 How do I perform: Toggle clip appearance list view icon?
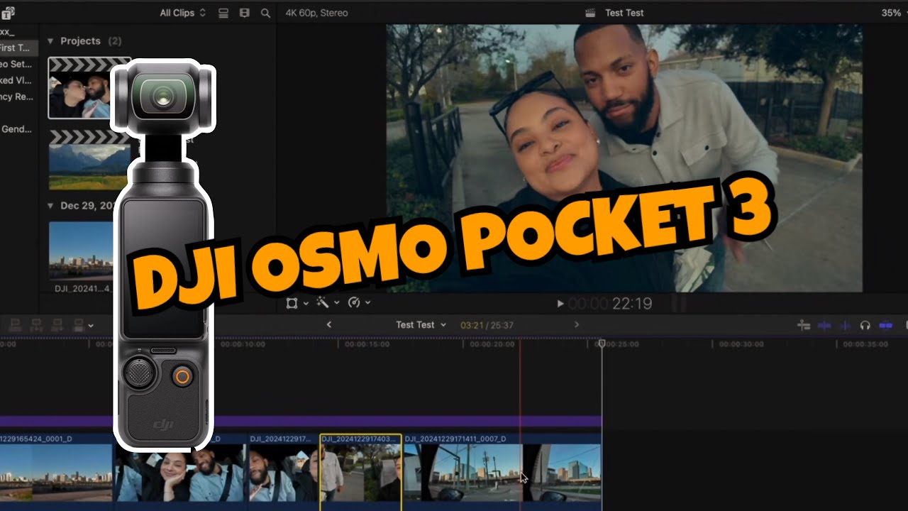[x=223, y=13]
